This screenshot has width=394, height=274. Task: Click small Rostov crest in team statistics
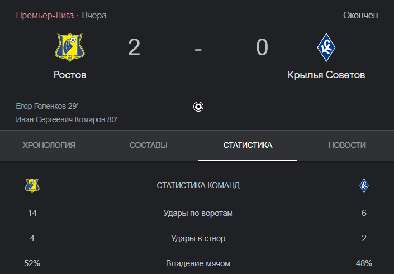(32, 185)
